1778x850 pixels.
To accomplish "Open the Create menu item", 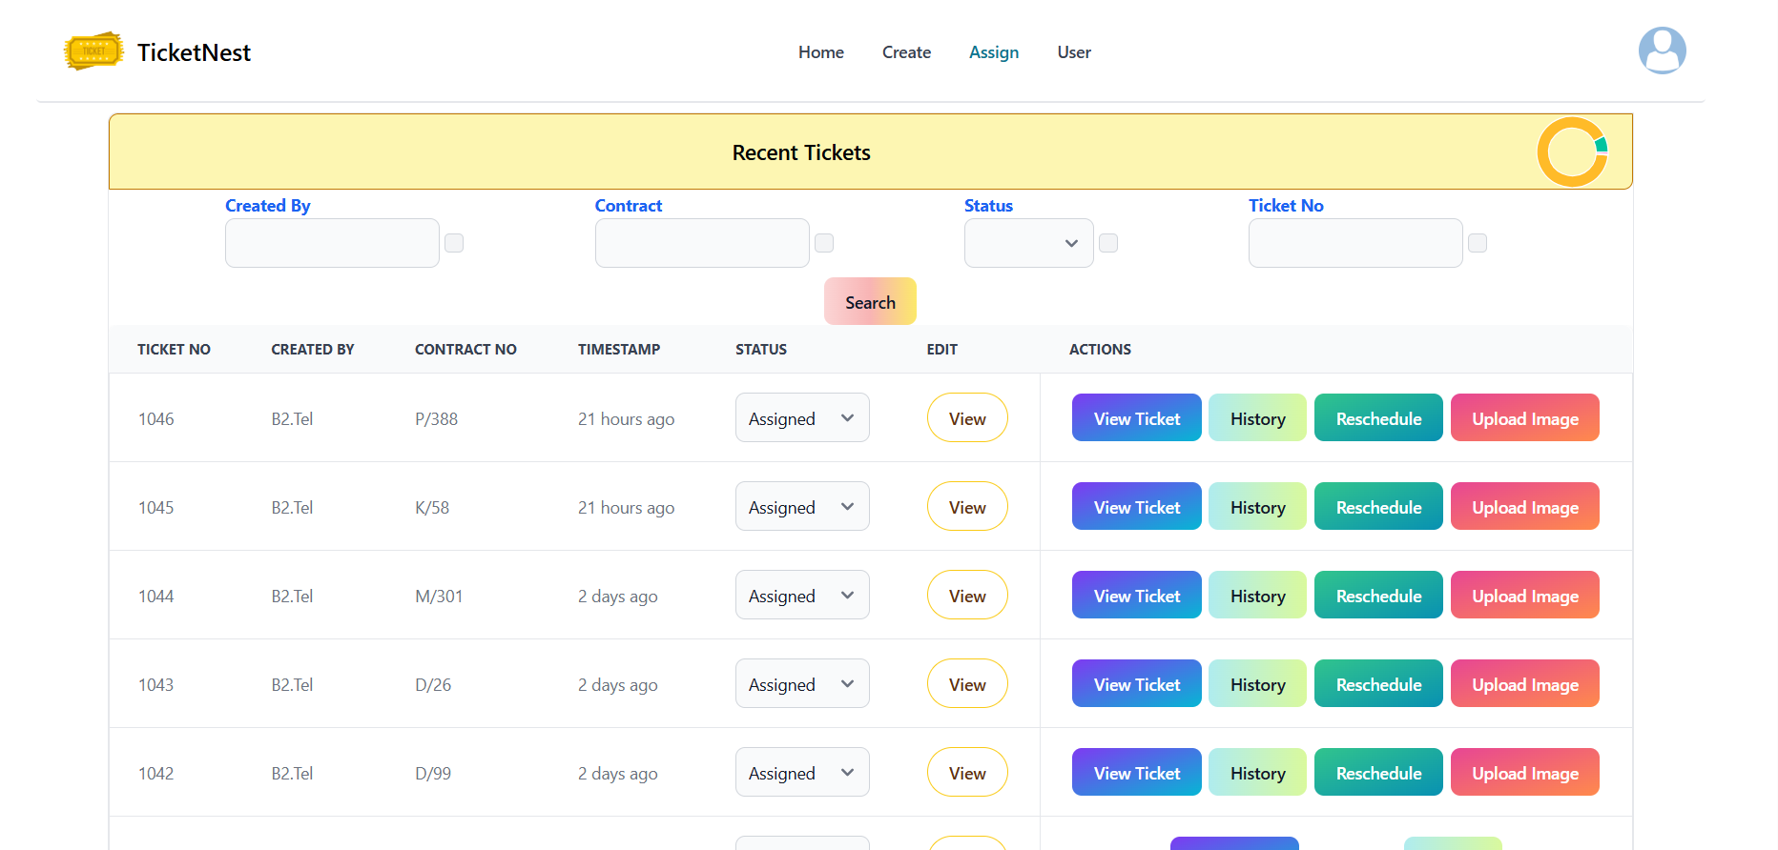I will coord(906,52).
